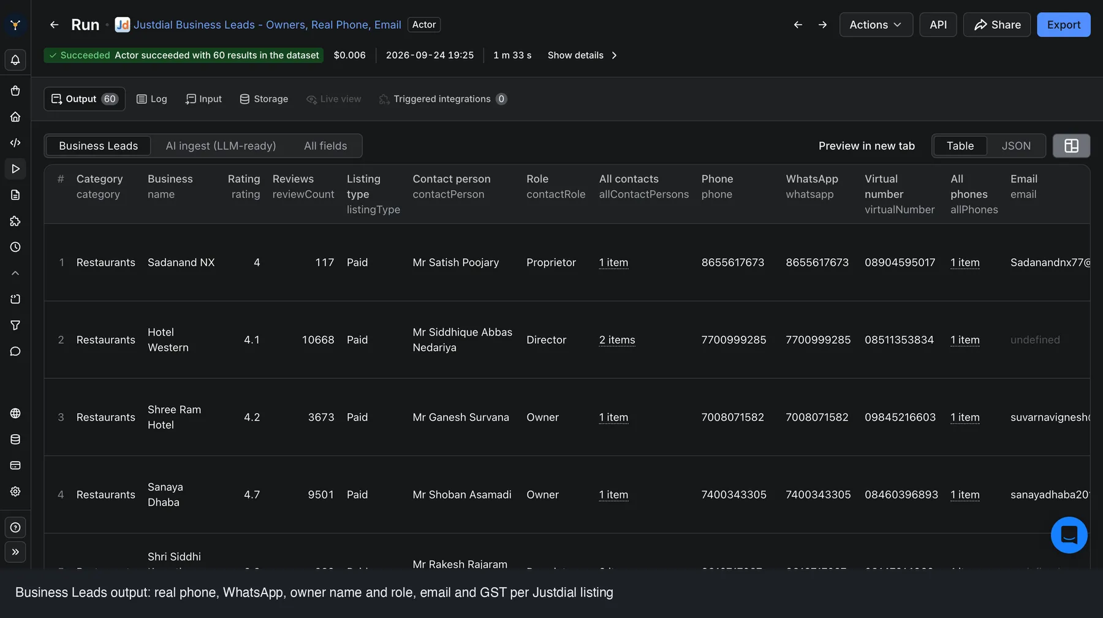1103x618 pixels.
Task: Switch to the Input tab
Action: [x=203, y=99]
